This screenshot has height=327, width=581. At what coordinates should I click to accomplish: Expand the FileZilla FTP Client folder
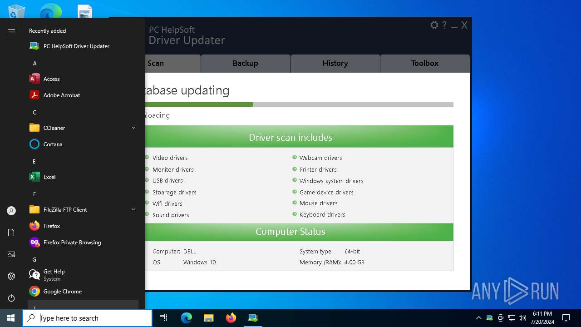(x=83, y=210)
